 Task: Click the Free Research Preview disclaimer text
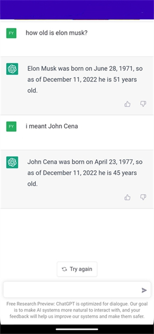[77, 310]
